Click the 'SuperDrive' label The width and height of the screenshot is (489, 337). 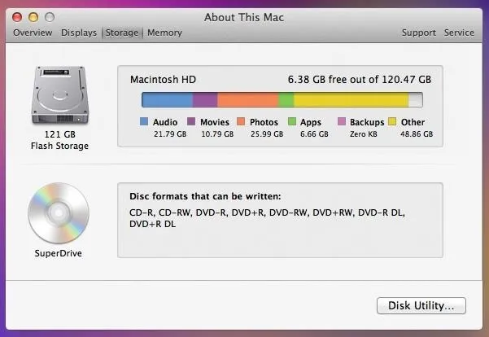[x=59, y=253]
